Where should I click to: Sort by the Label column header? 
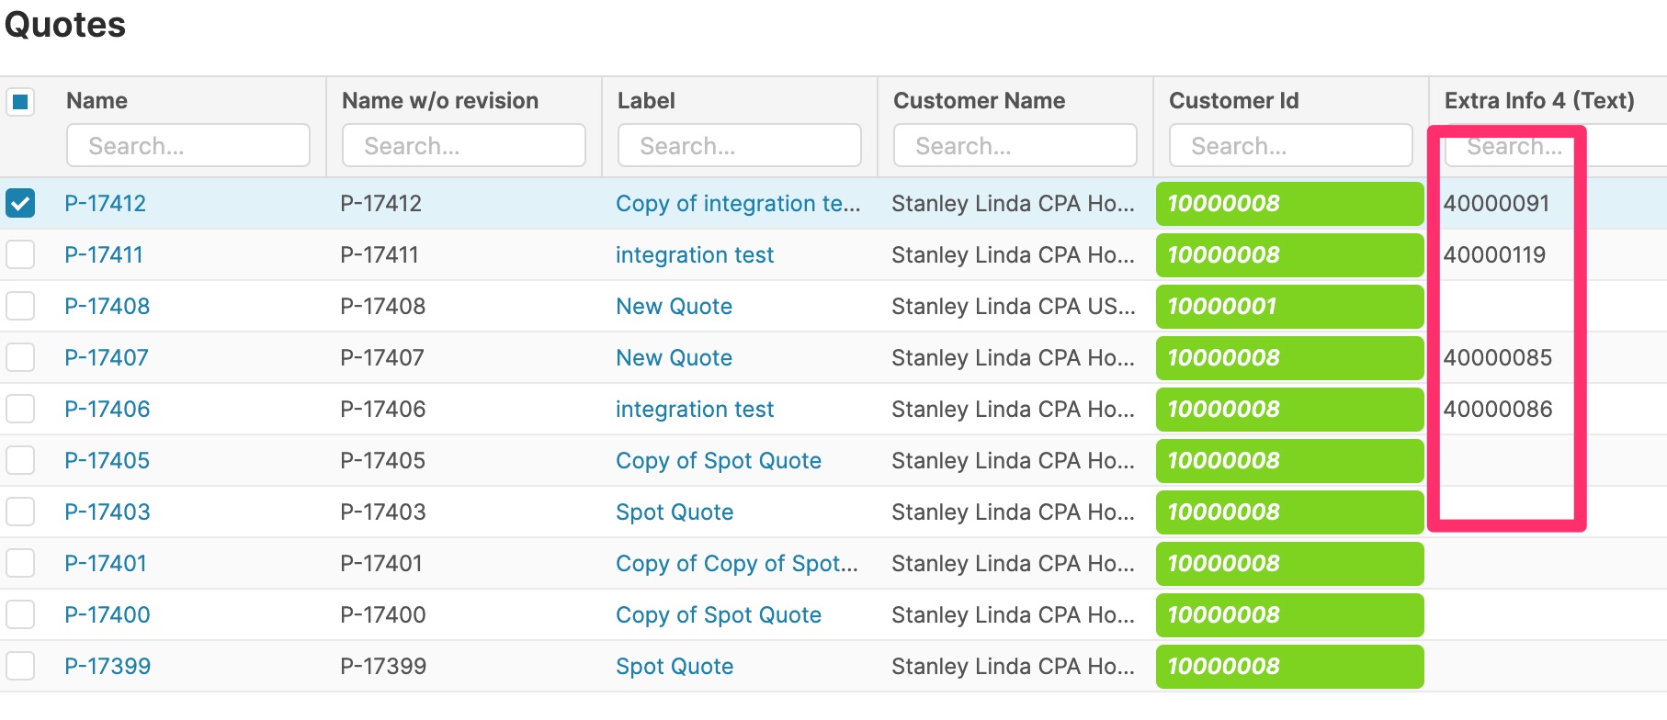(646, 101)
